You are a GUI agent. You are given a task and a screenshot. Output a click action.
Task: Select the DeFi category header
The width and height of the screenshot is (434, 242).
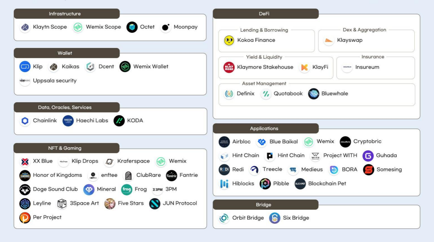click(266, 14)
